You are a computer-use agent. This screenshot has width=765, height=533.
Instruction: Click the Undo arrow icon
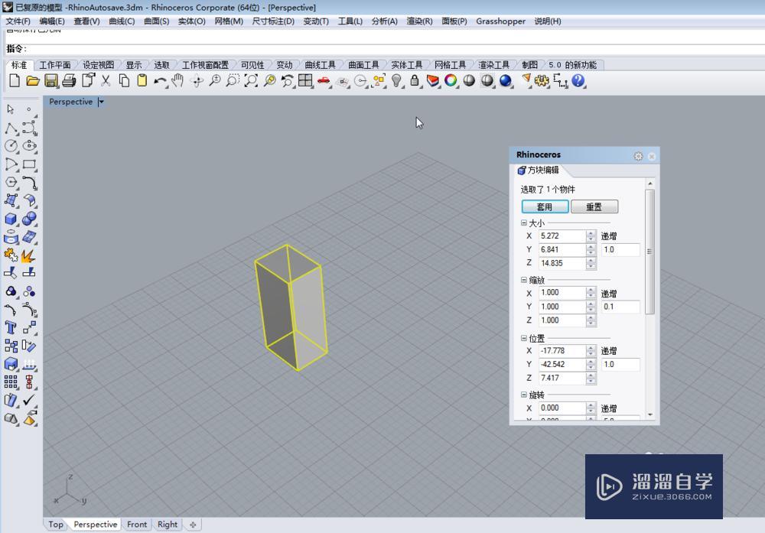point(160,81)
